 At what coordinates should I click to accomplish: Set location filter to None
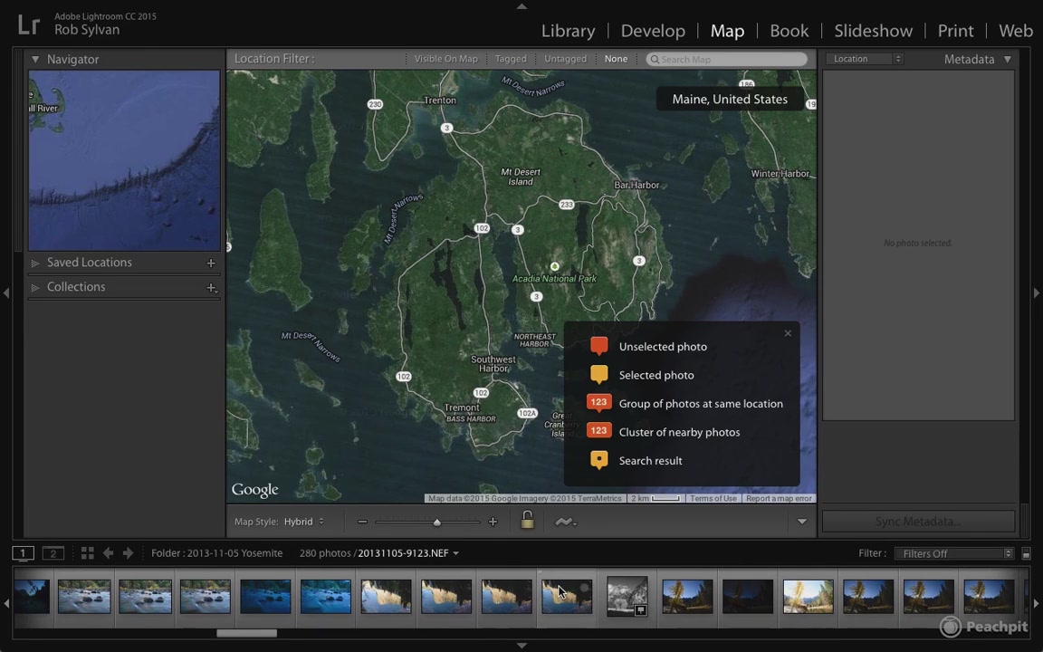point(616,59)
